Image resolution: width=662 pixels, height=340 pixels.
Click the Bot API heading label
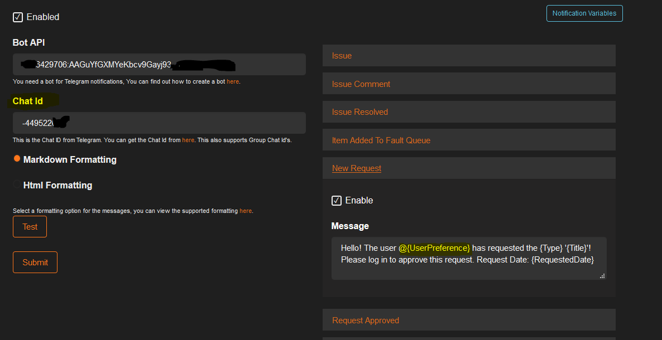28,42
